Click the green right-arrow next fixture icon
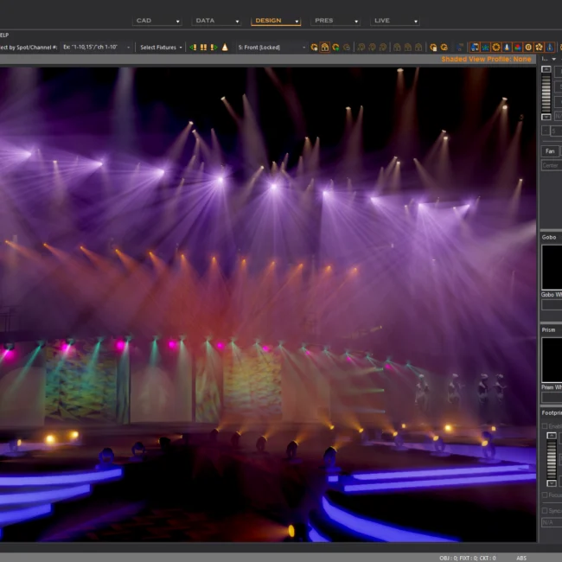The height and width of the screenshot is (562, 562). click(214, 48)
